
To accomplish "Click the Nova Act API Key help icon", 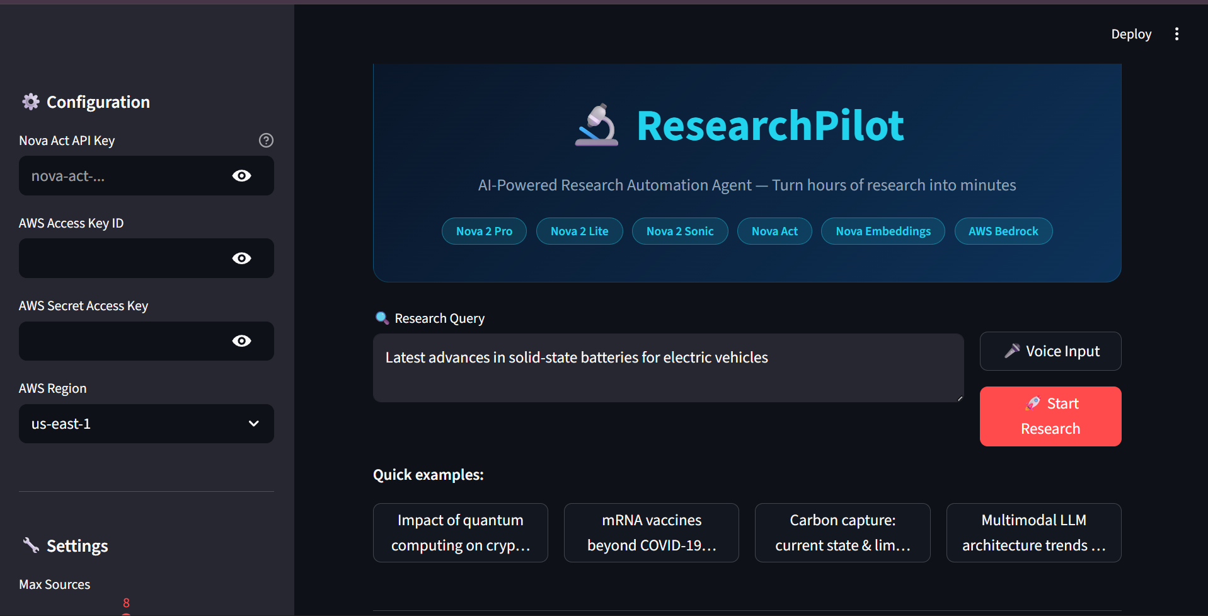I will (266, 141).
